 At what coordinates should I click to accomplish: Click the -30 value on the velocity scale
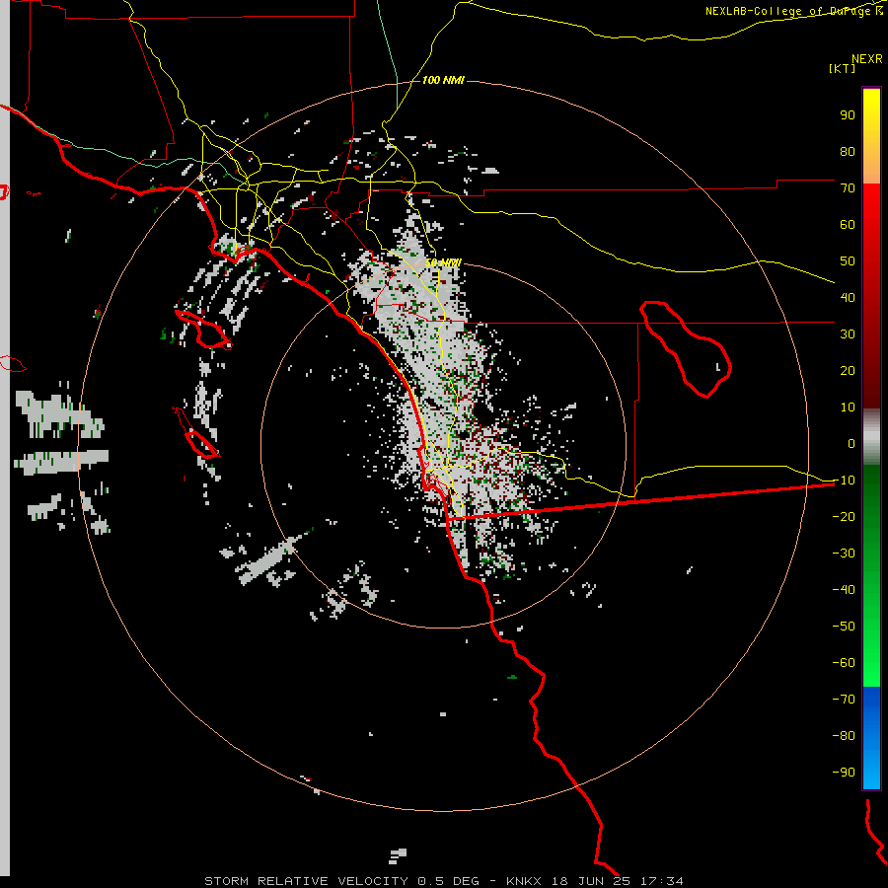844,554
